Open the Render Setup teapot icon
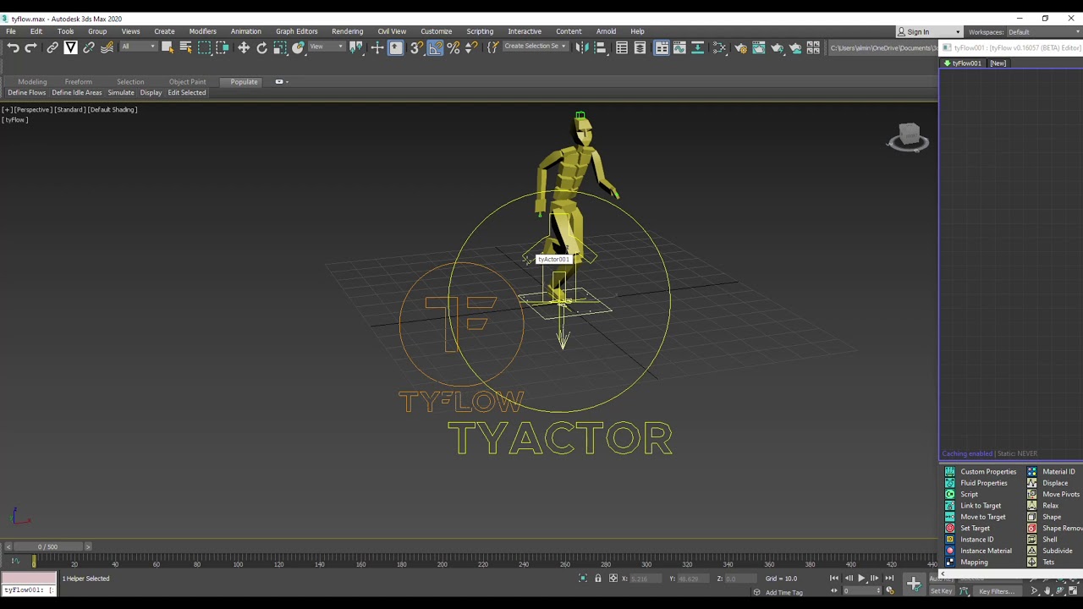The height and width of the screenshot is (609, 1083). [x=740, y=48]
